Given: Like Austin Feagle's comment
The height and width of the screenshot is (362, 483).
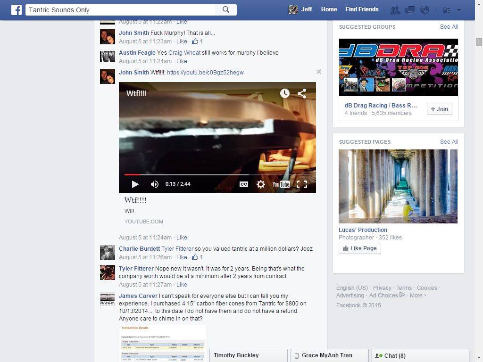Looking at the screenshot, I should pos(182,61).
